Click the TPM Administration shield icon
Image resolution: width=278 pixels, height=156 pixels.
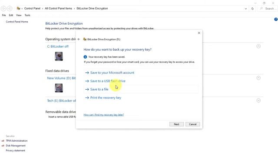[3, 141]
